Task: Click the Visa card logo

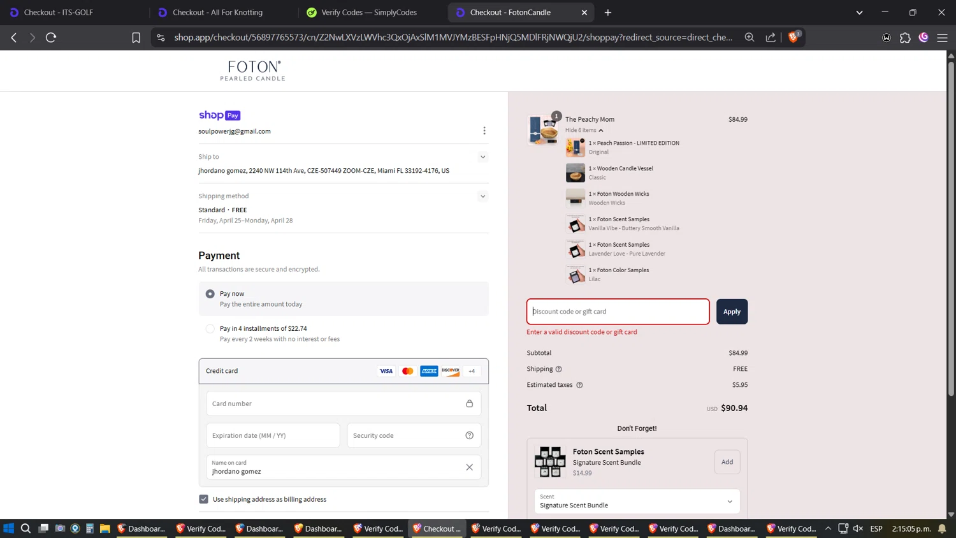Action: pyautogui.click(x=386, y=371)
